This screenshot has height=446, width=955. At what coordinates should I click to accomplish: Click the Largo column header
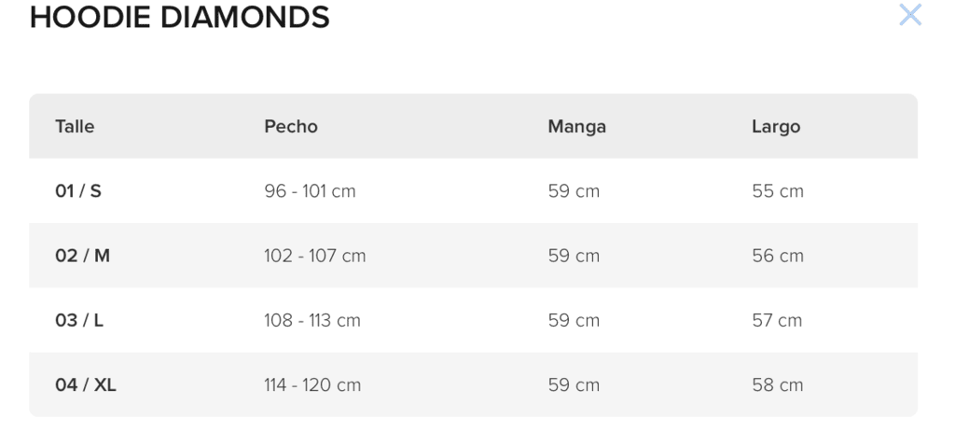point(775,127)
